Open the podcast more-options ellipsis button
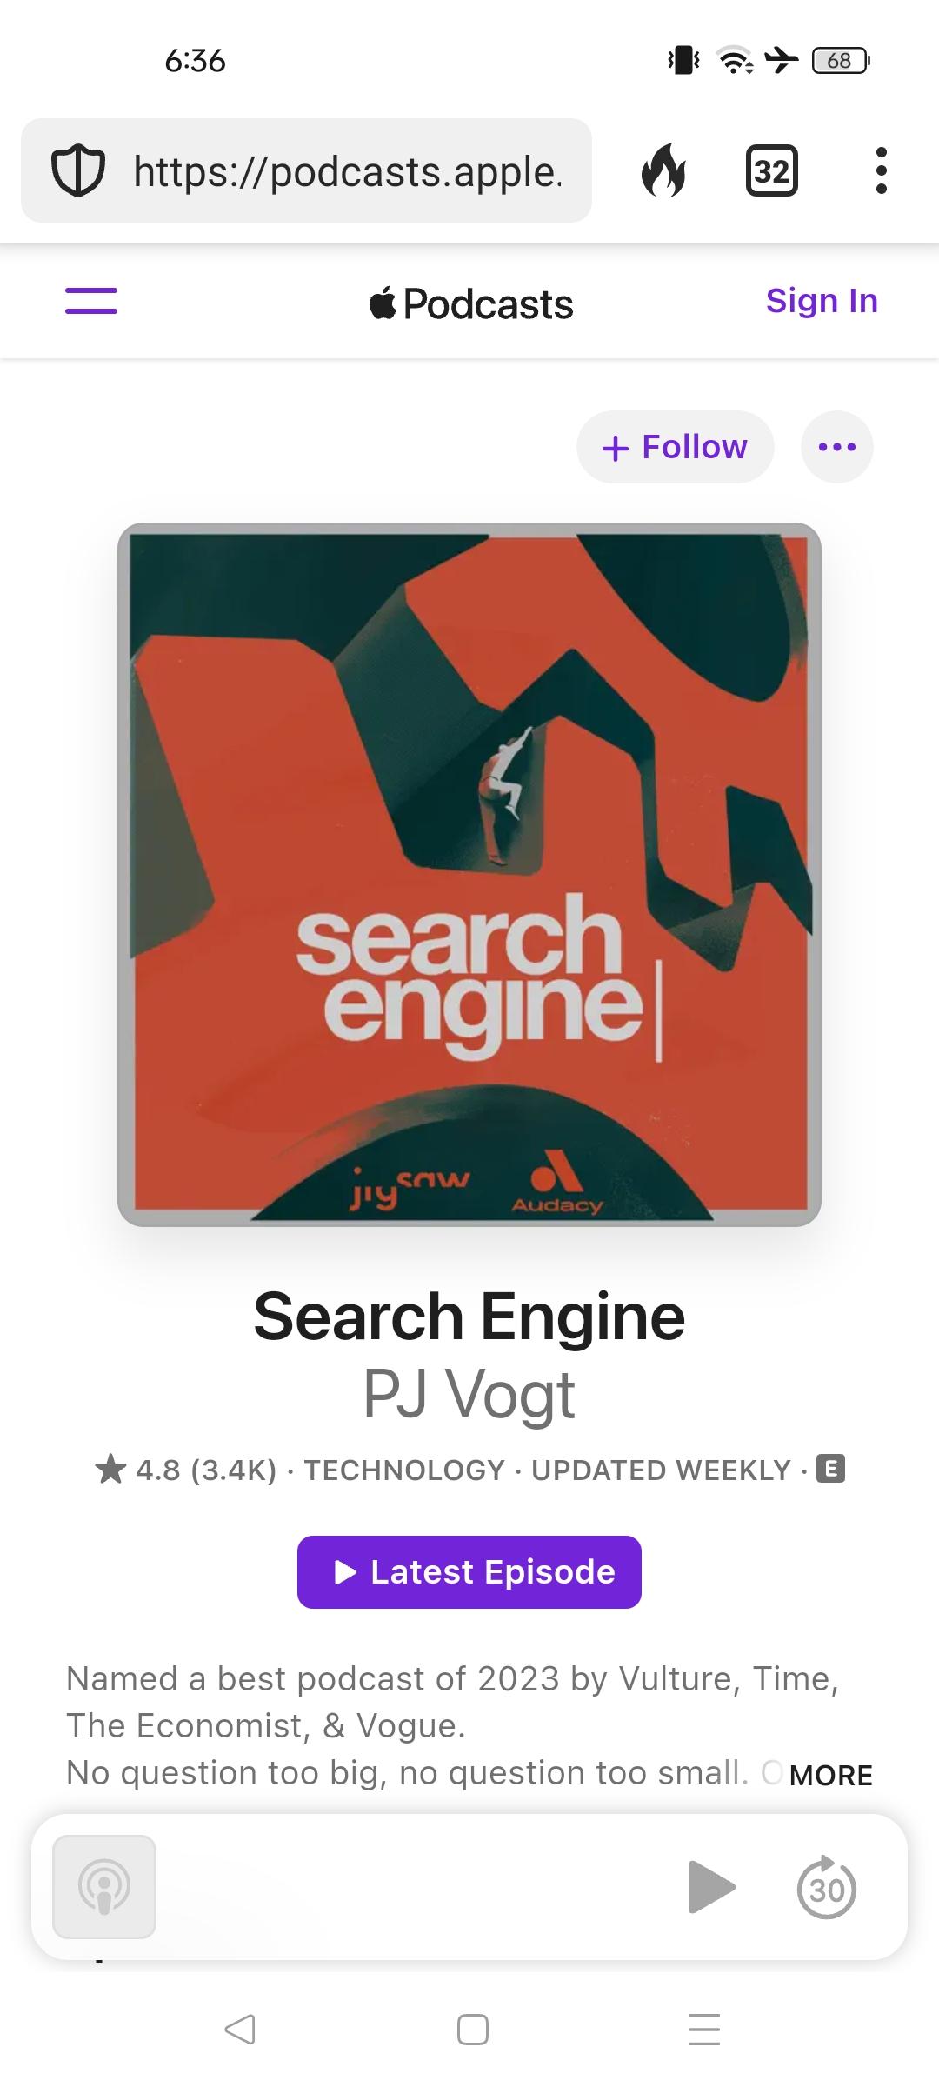The image size is (939, 2087). click(x=837, y=447)
